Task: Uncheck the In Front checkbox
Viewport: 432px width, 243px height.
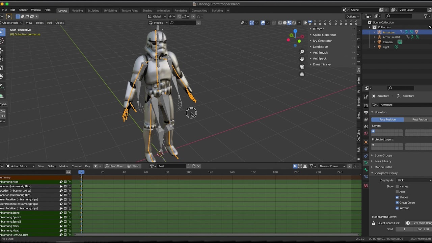Action: tap(397, 208)
